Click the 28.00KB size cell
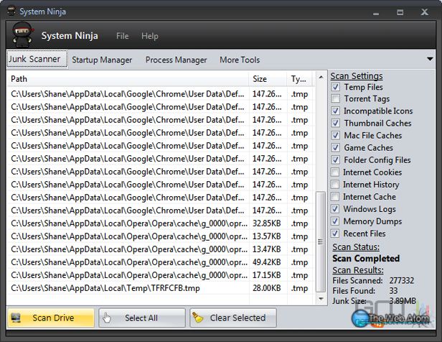The width and height of the screenshot is (442, 342). (x=267, y=288)
